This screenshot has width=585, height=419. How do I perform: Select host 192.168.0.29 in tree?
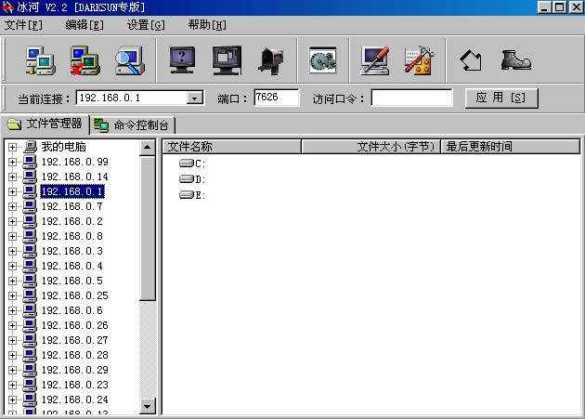[x=74, y=370]
